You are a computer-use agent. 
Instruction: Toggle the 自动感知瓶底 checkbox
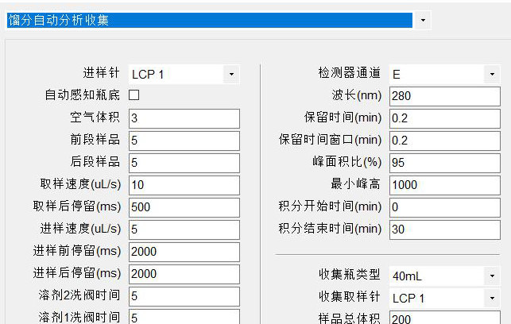[x=134, y=95]
